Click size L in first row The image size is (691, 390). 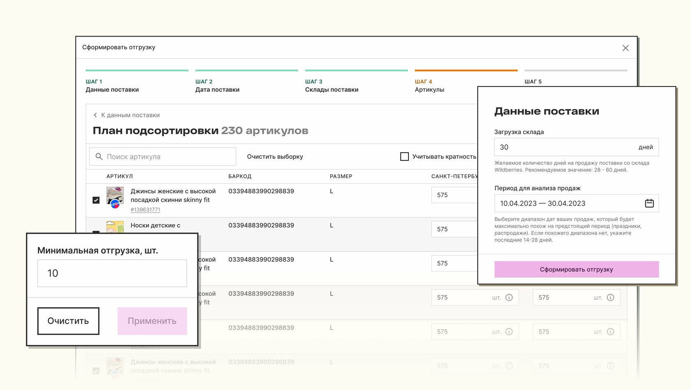[x=332, y=191]
